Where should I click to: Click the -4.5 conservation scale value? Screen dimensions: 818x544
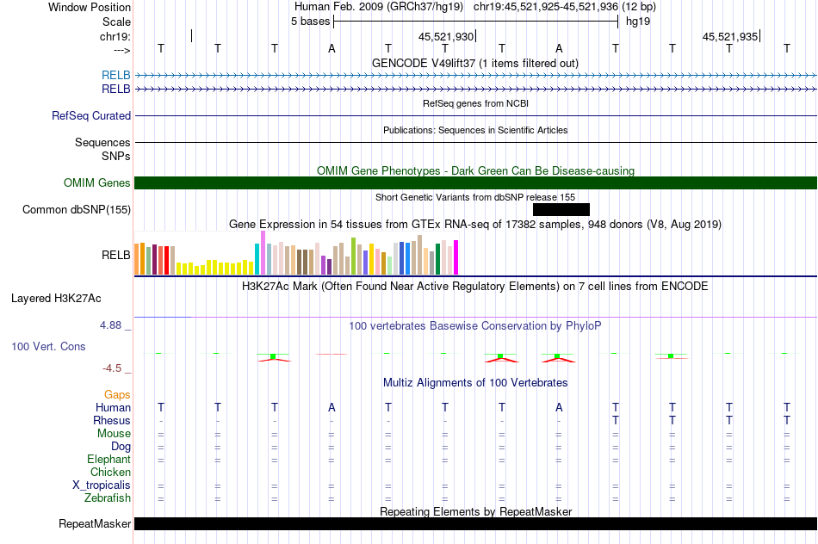(112, 368)
